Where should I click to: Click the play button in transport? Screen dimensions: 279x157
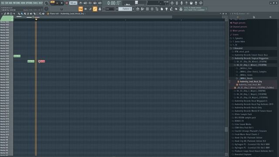[57, 3]
